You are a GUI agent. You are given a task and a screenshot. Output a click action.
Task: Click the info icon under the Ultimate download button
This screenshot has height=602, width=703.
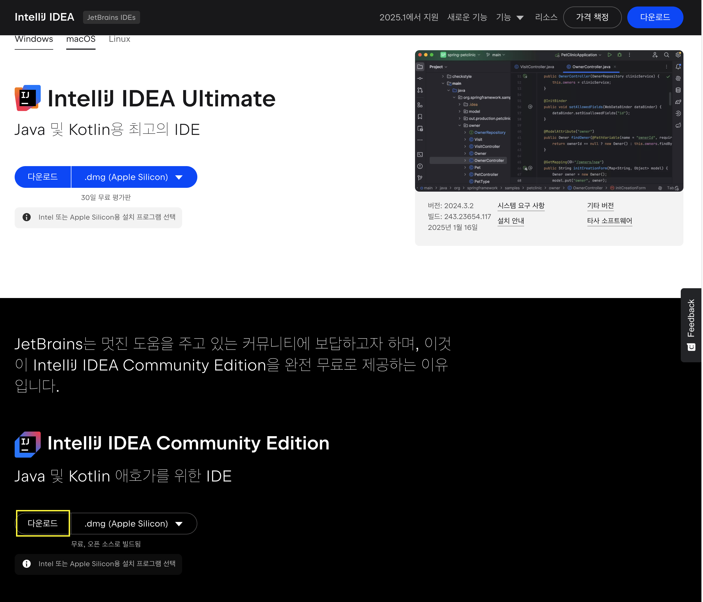coord(27,217)
